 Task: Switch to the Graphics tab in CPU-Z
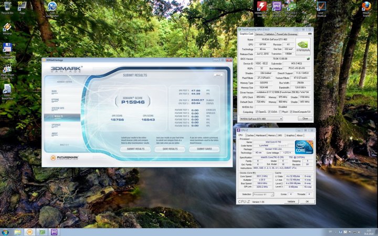290,136
